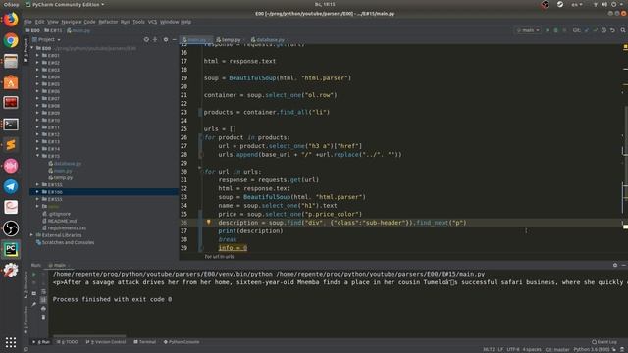The width and height of the screenshot is (628, 353).
Task: Switch to the database.py editor tab
Action: (x=268, y=39)
